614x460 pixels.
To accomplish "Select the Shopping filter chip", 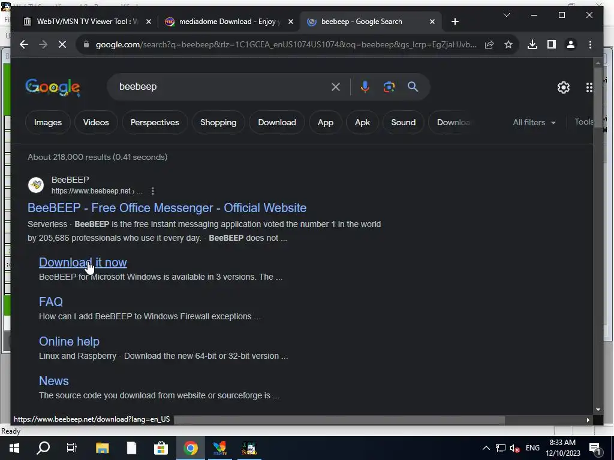I will tap(218, 122).
